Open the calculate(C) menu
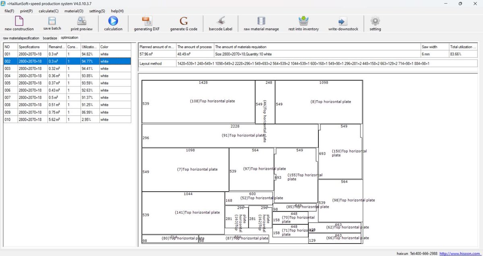The height and width of the screenshot is (256, 483). 49,11
